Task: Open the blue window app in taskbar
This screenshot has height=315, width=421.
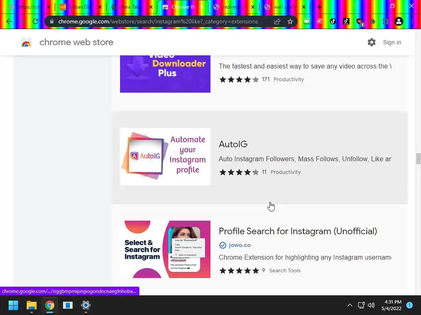Action: (x=68, y=305)
